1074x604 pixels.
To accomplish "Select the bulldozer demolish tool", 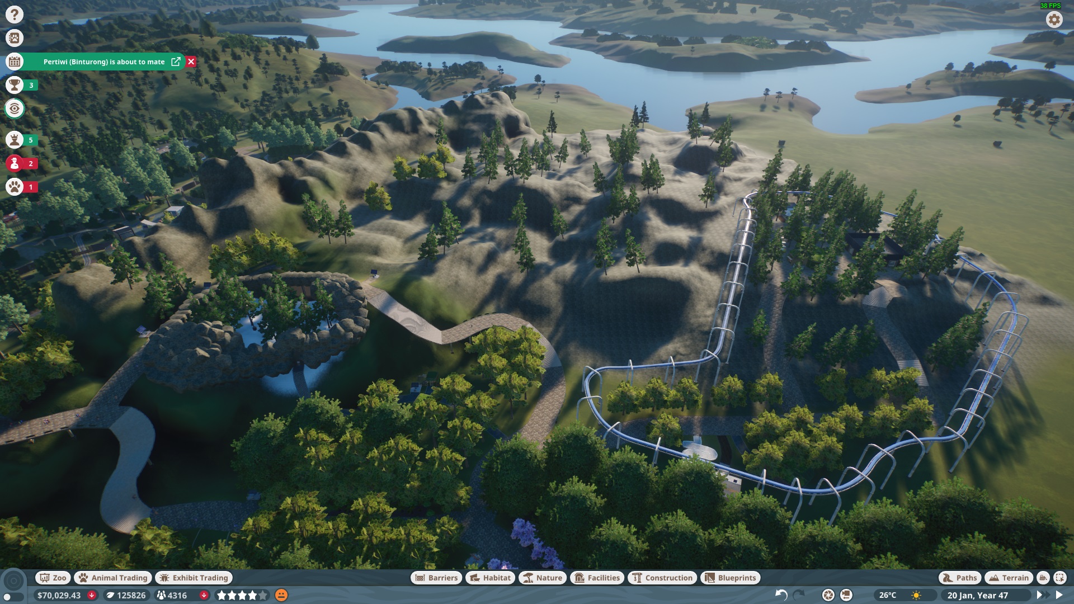I will point(1043,578).
